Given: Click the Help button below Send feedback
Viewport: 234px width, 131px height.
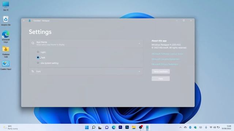Looking at the screenshot, I should click(161, 79).
